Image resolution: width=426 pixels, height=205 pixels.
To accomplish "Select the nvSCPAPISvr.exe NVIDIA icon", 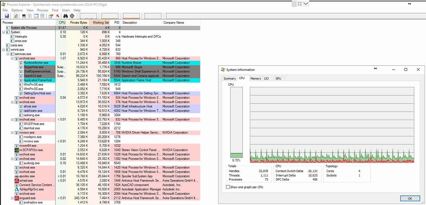I will coord(16,150).
